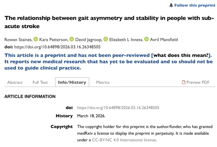This screenshot has height=147, width=217.
Task: Open the CC-BY-NC 4.0 International license link
Action: (124, 140)
